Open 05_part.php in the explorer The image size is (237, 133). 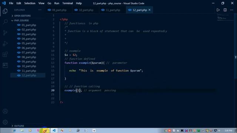pyautogui.click(x=29, y=43)
